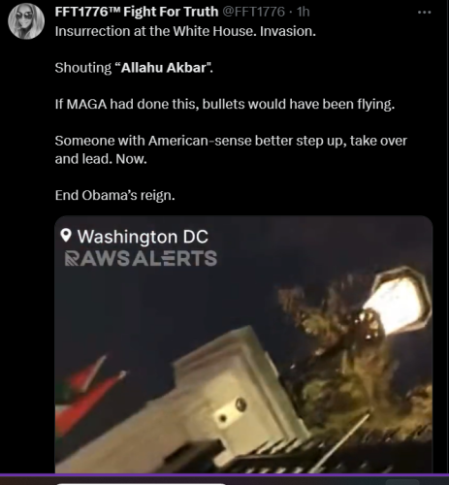Click the glowing street lamp in video
This screenshot has width=449, height=485.
pyautogui.click(x=397, y=304)
